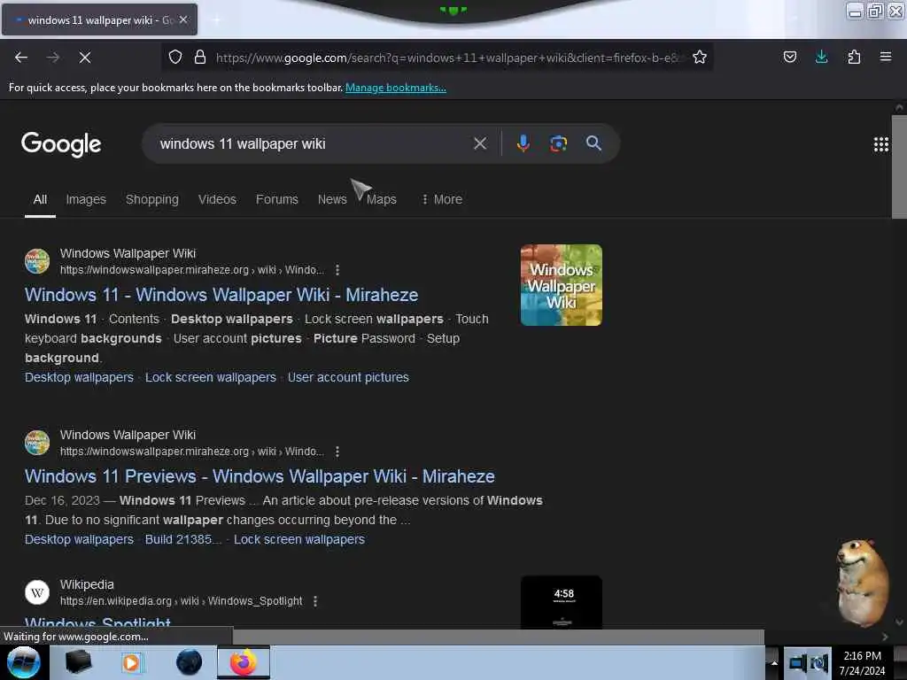Image resolution: width=907 pixels, height=680 pixels.
Task: Switch to the Maps tab
Action: pos(381,199)
